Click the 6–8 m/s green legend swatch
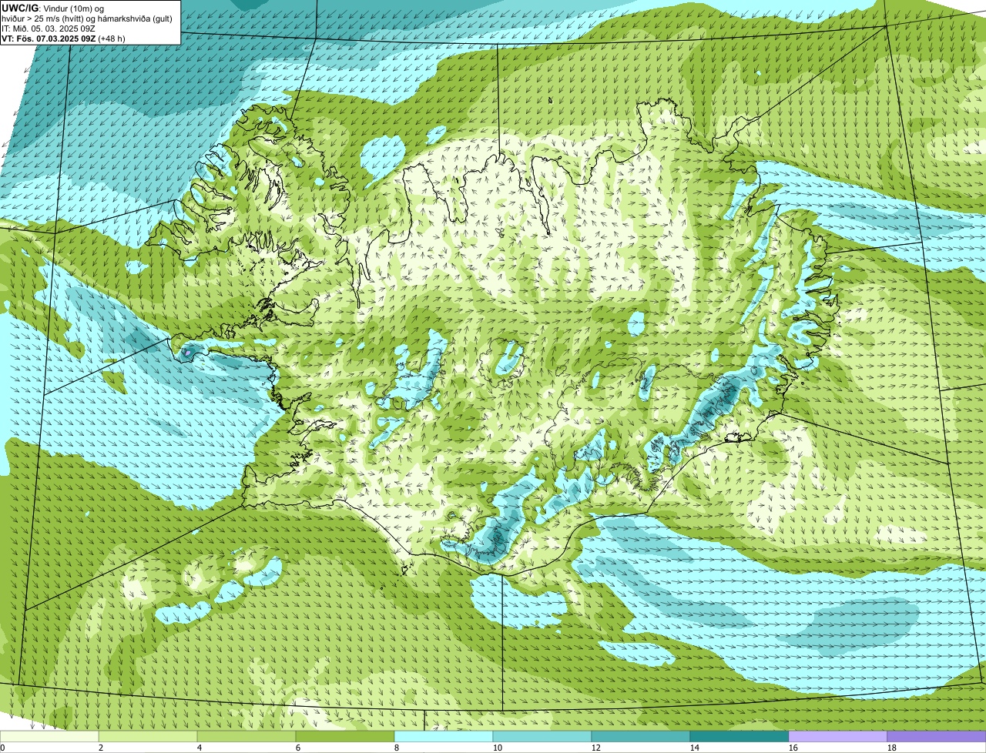 pos(345,736)
